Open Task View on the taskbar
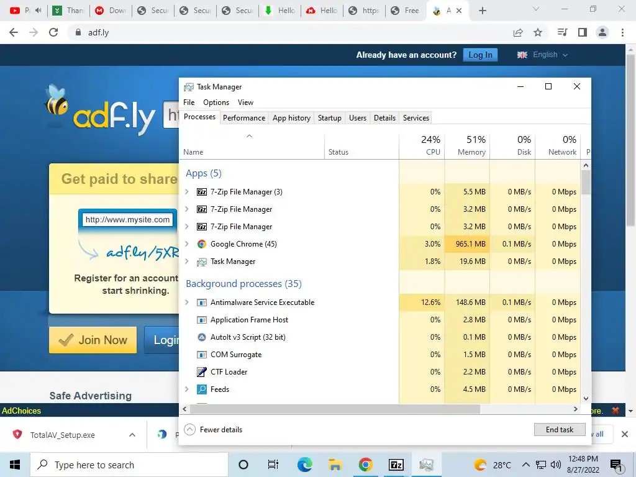636x477 pixels. click(x=273, y=465)
